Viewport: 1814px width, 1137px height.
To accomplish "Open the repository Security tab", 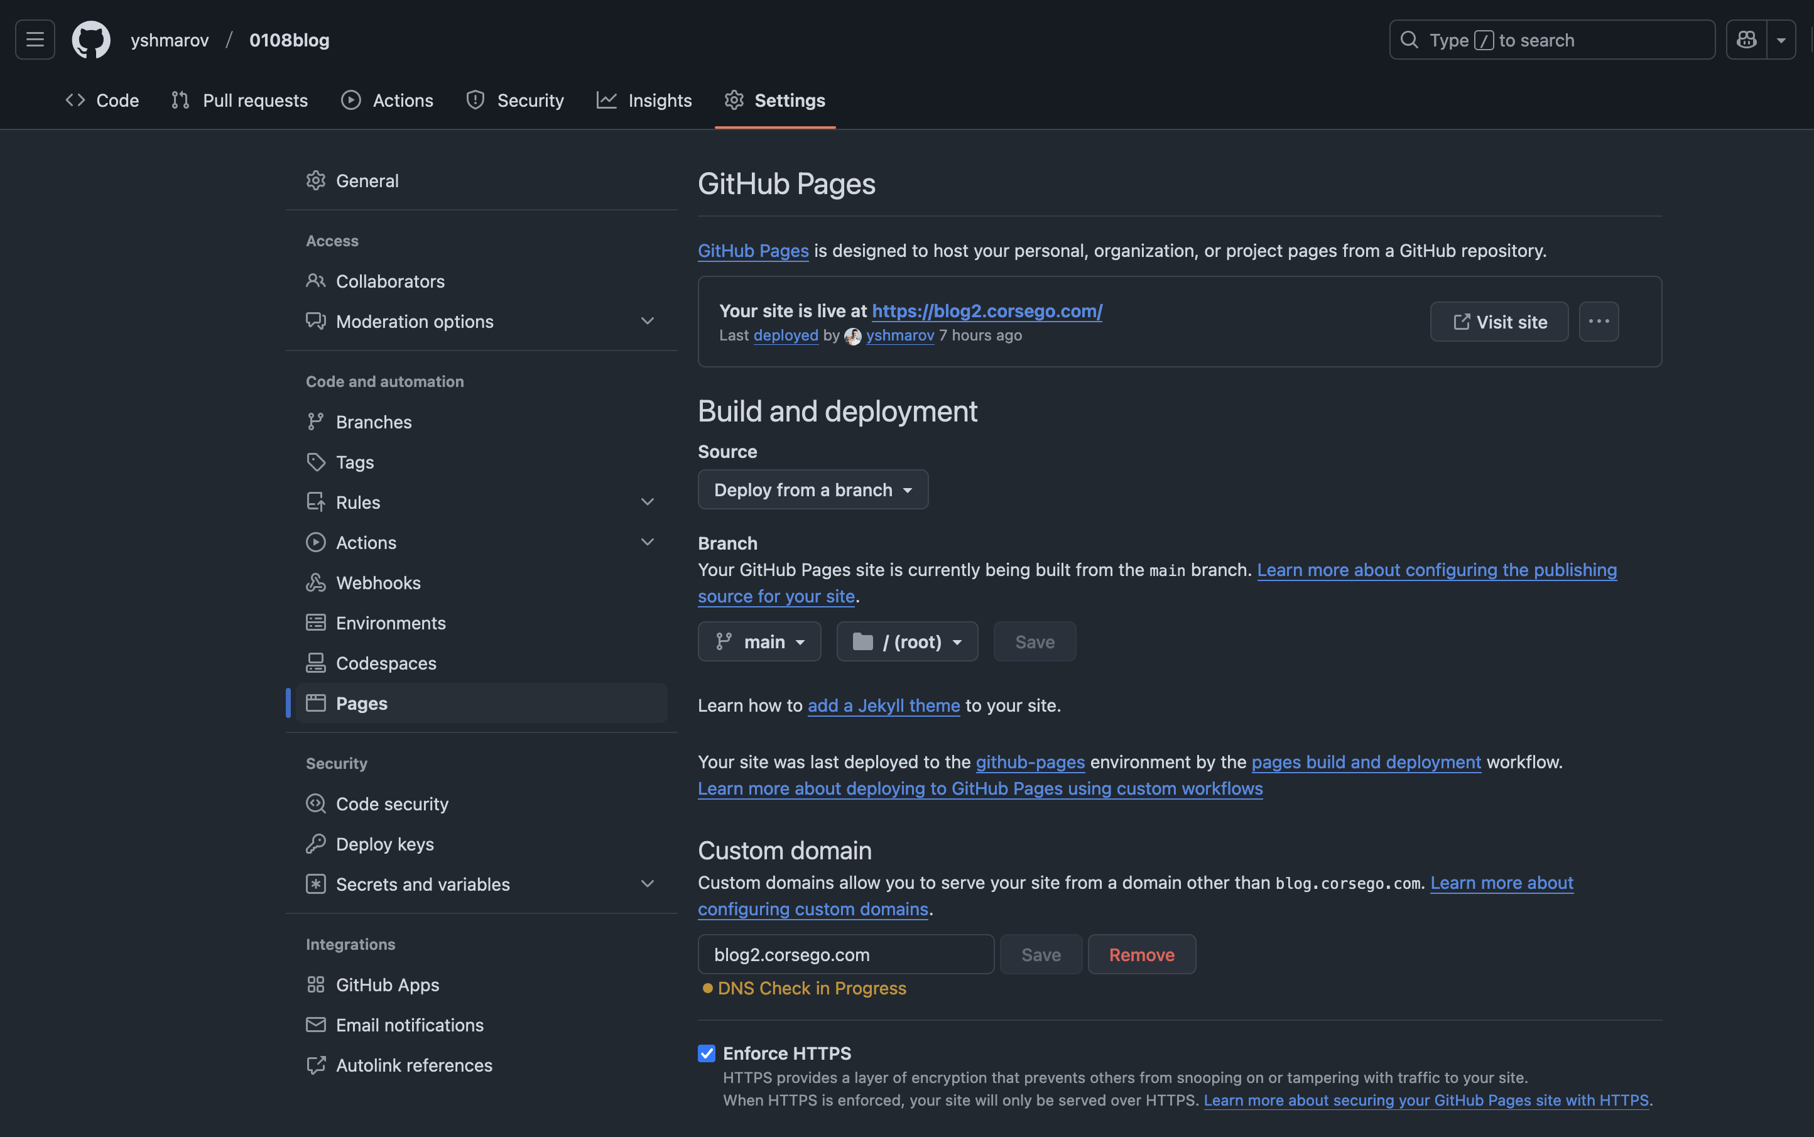I will point(515,100).
